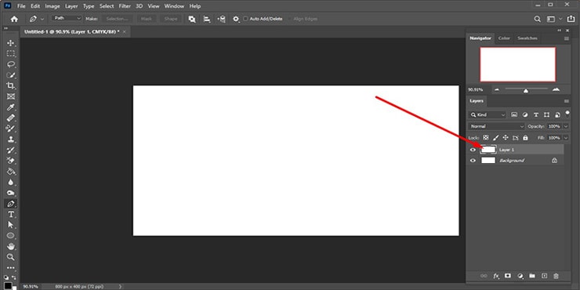Open the Path arrangement icon
Viewport: 580px width, 290px height.
coord(221,19)
